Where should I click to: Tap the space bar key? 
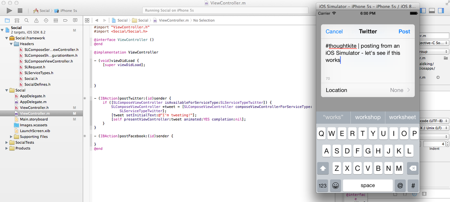tap(368, 185)
